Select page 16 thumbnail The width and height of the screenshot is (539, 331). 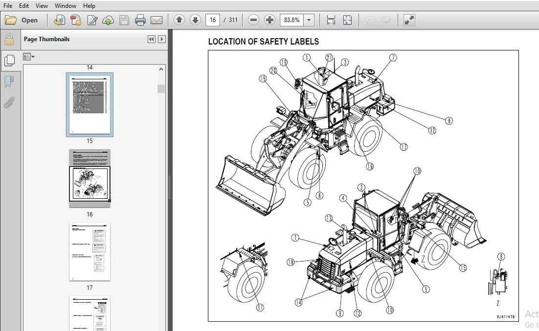pos(90,178)
